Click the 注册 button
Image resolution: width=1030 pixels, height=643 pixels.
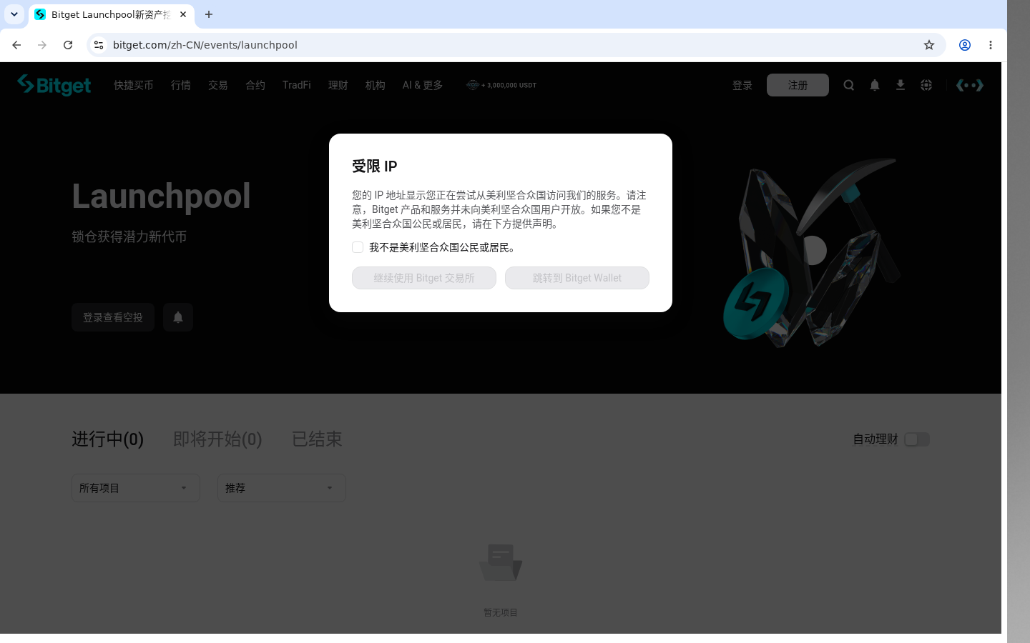coord(798,85)
